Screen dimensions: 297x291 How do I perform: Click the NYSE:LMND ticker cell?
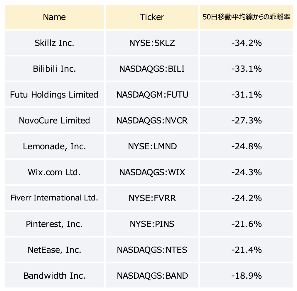tap(152, 146)
